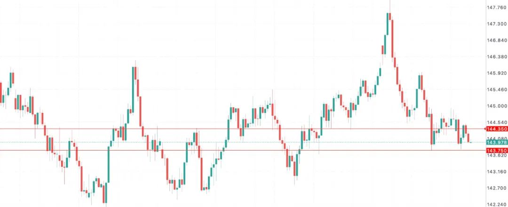Click the rightmost red candle on the chart
508x207 pixels.
click(468, 138)
